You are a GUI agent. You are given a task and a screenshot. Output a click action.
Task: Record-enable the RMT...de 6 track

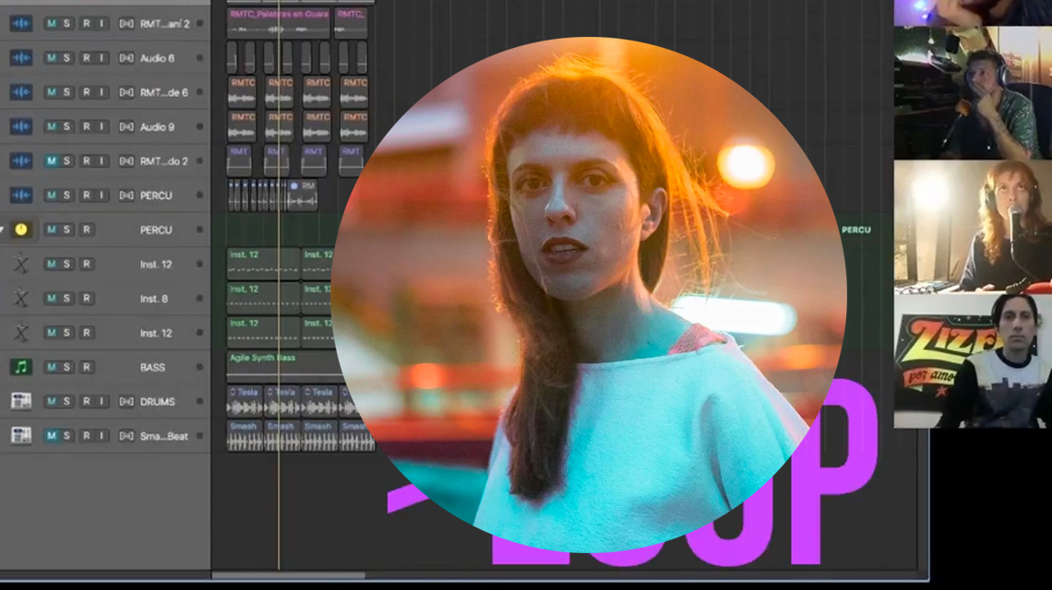(86, 92)
